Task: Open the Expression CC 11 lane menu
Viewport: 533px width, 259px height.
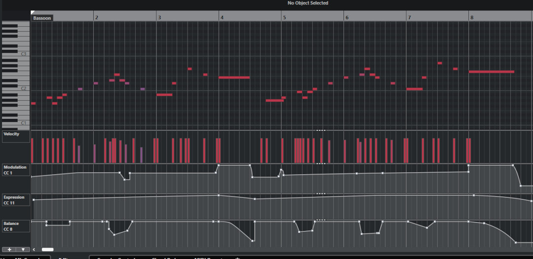Action: (16, 200)
